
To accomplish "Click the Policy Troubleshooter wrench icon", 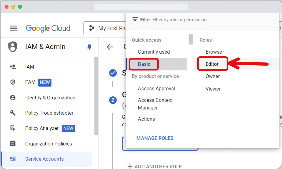I will click(x=13, y=113).
